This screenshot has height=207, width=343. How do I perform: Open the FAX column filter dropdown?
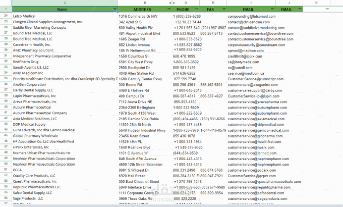click(x=224, y=9)
